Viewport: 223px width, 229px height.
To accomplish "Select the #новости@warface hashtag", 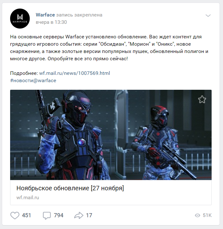I will click(x=33, y=81).
